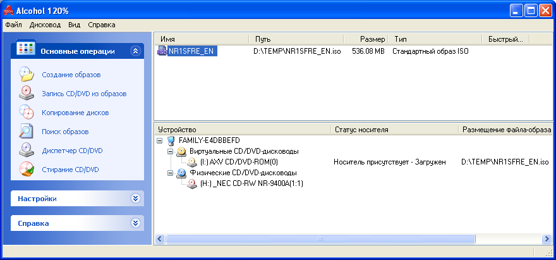Open the Вид menu
Image resolution: width=556 pixels, height=260 pixels.
point(75,25)
